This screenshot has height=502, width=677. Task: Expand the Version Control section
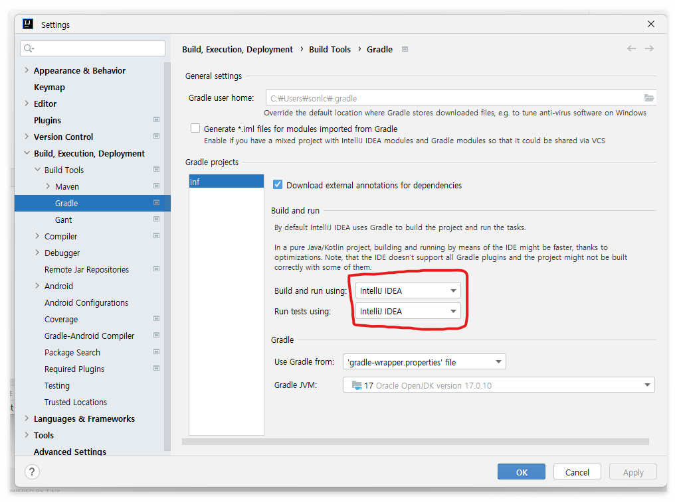tap(27, 136)
